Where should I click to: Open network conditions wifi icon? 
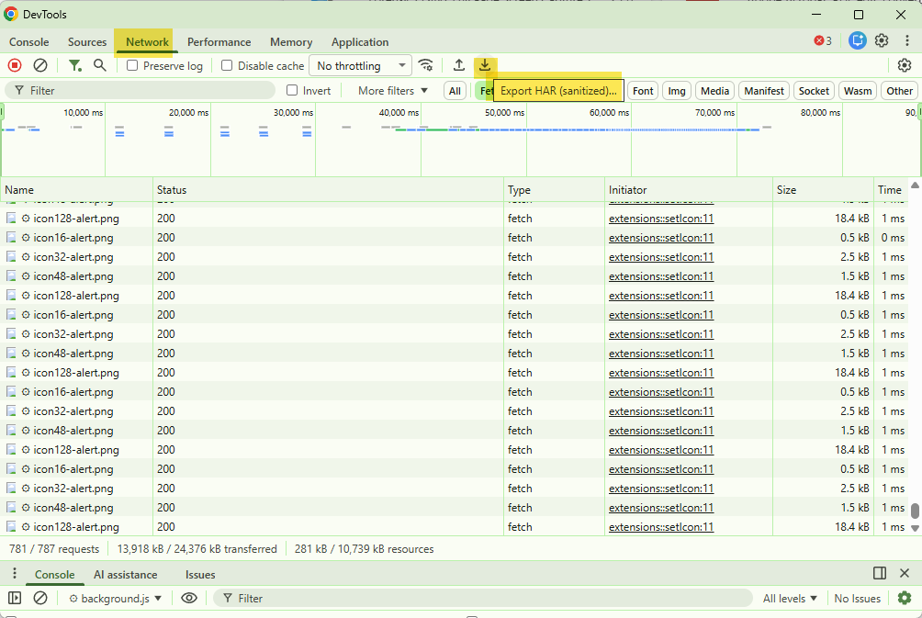(426, 65)
